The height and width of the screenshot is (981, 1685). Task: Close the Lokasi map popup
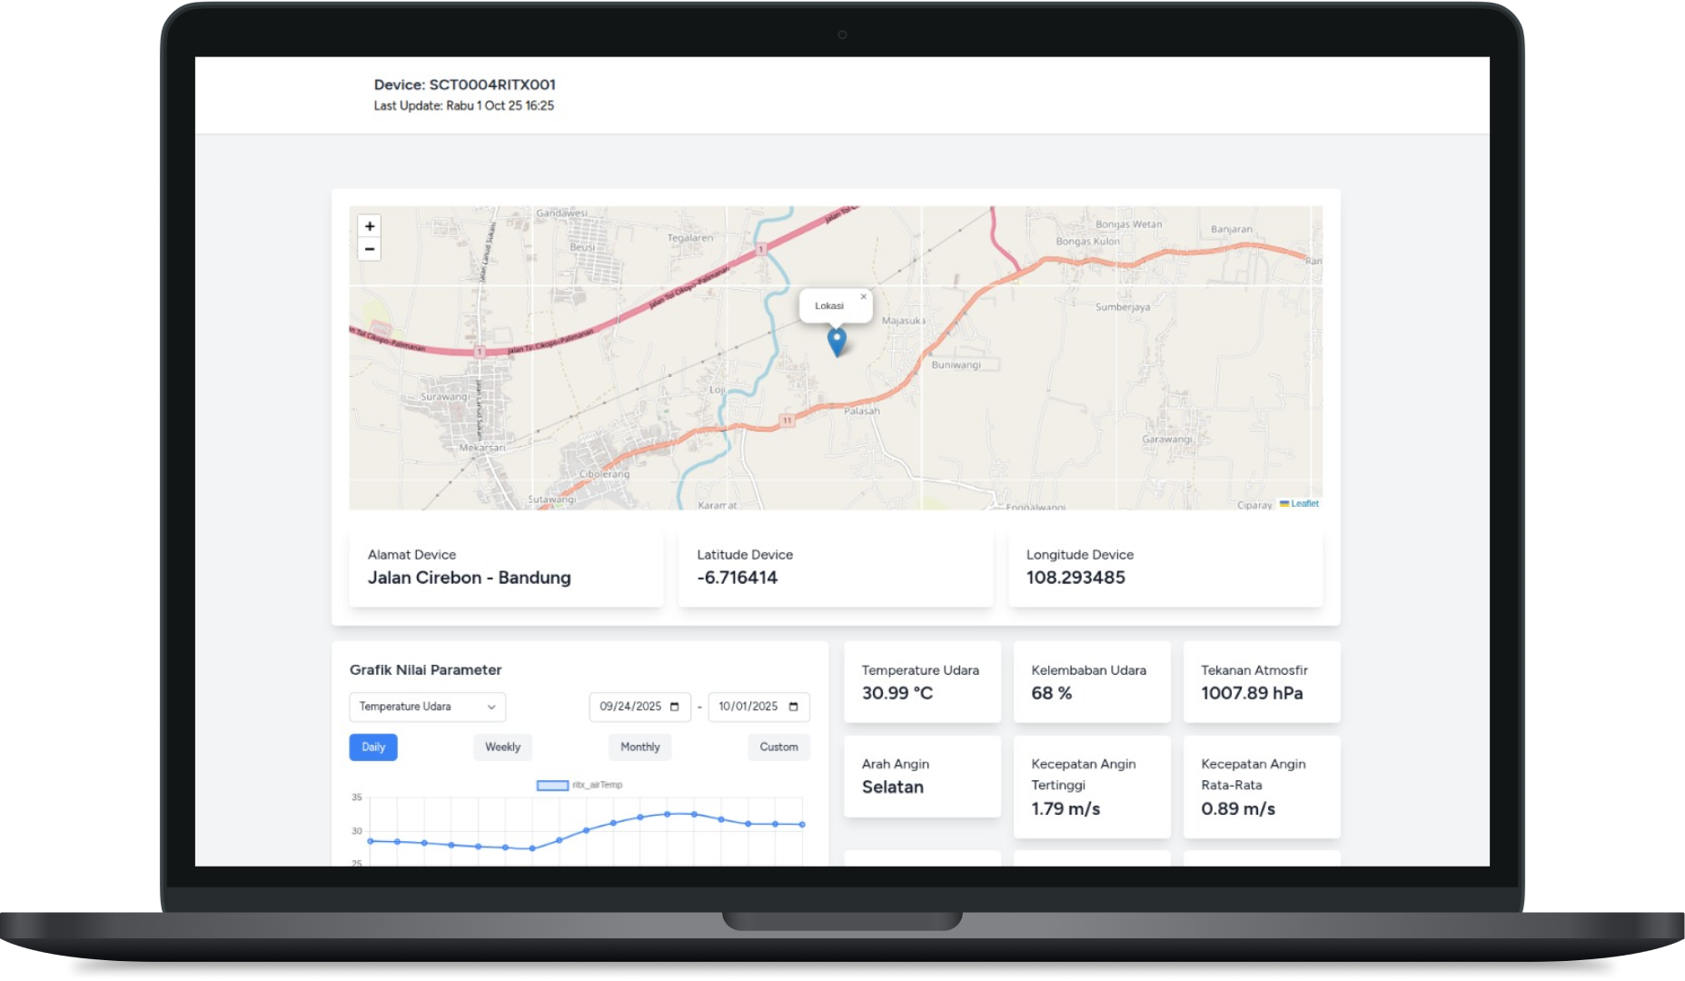coord(863,296)
